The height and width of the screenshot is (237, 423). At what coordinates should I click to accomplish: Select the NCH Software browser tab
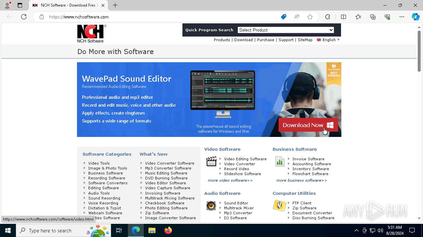click(68, 5)
